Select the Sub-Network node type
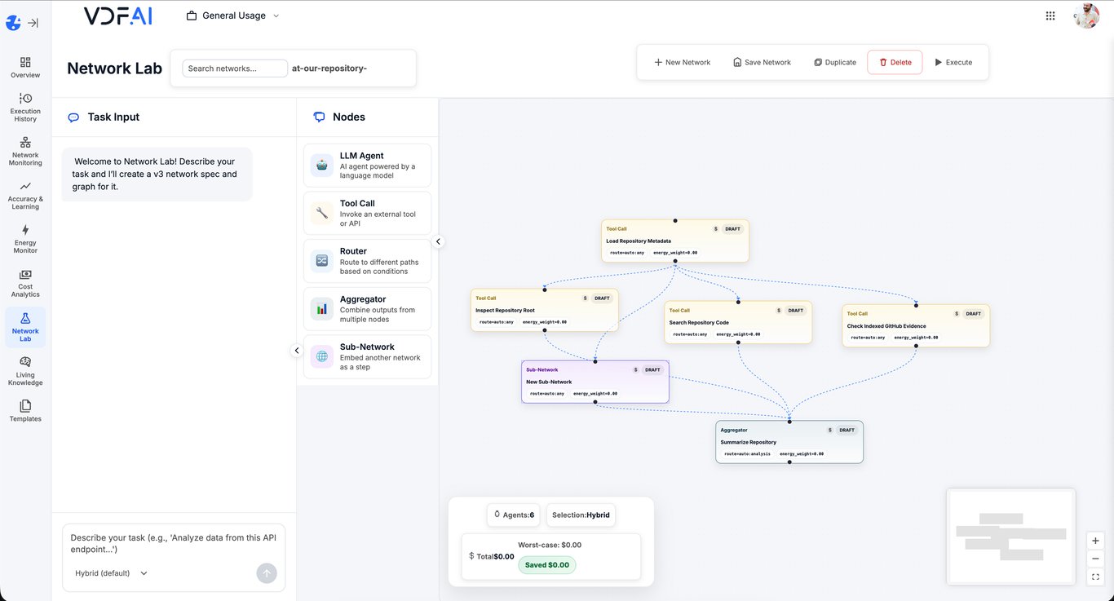This screenshot has height=601, width=1114. coord(366,356)
